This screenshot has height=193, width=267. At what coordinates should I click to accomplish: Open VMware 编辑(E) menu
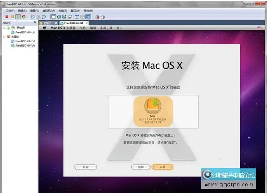pos(22,11)
